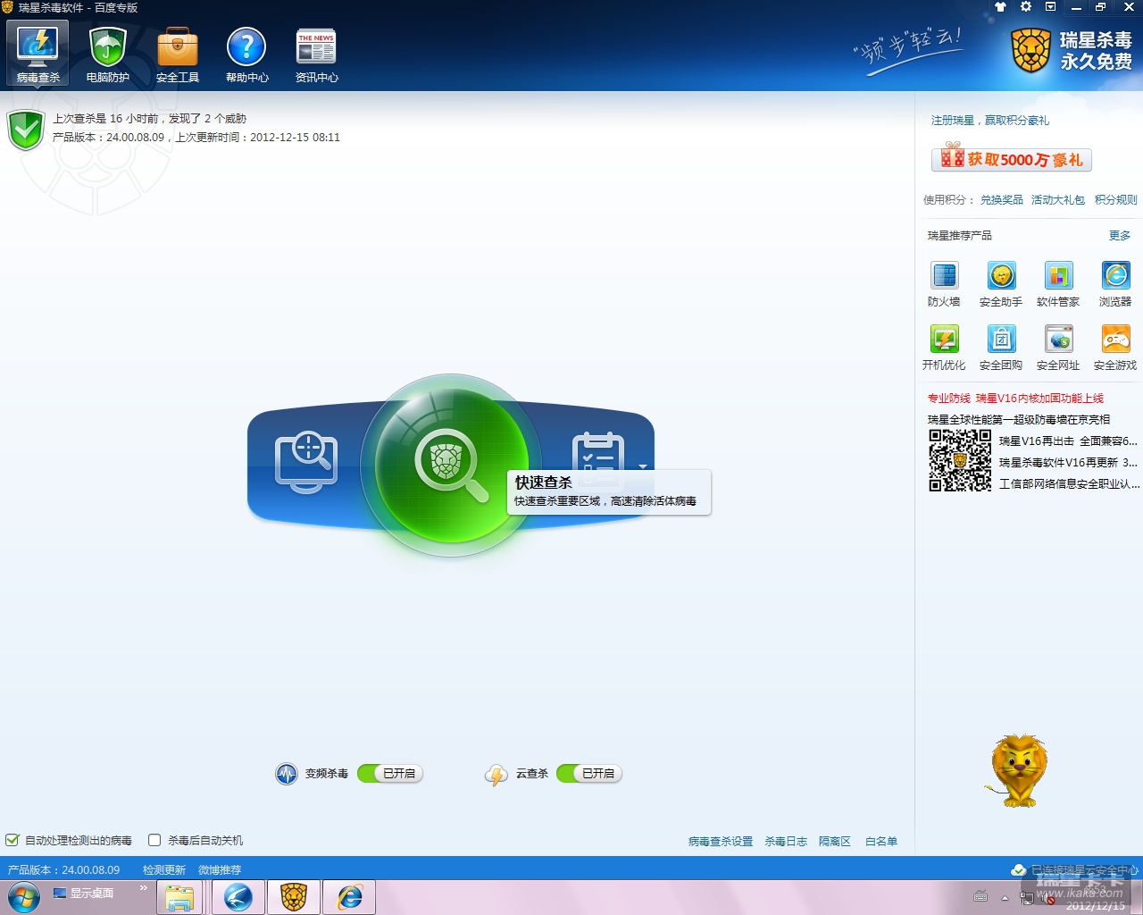This screenshot has width=1143, height=915.
Task: Uncheck 自动处理检测出的病毒 checkbox
Action: pos(13,840)
